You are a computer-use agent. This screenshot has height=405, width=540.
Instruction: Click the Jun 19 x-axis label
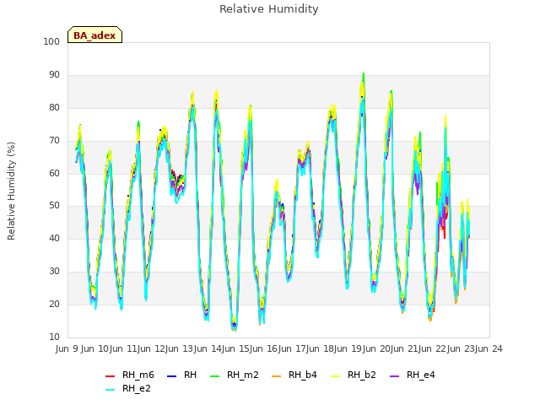pos(346,348)
